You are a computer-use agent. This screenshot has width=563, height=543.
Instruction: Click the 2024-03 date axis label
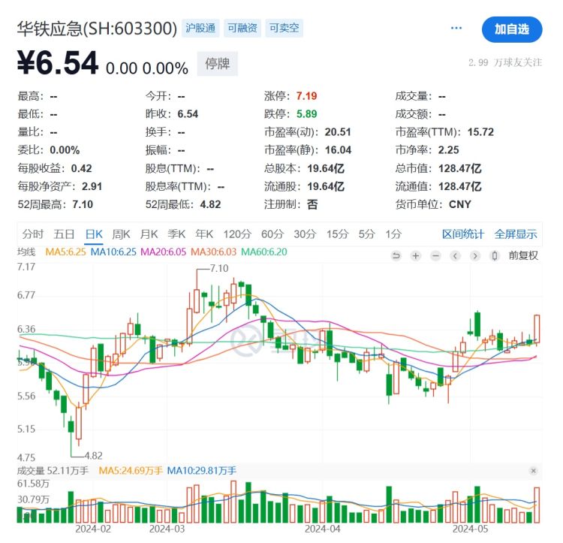167,529
